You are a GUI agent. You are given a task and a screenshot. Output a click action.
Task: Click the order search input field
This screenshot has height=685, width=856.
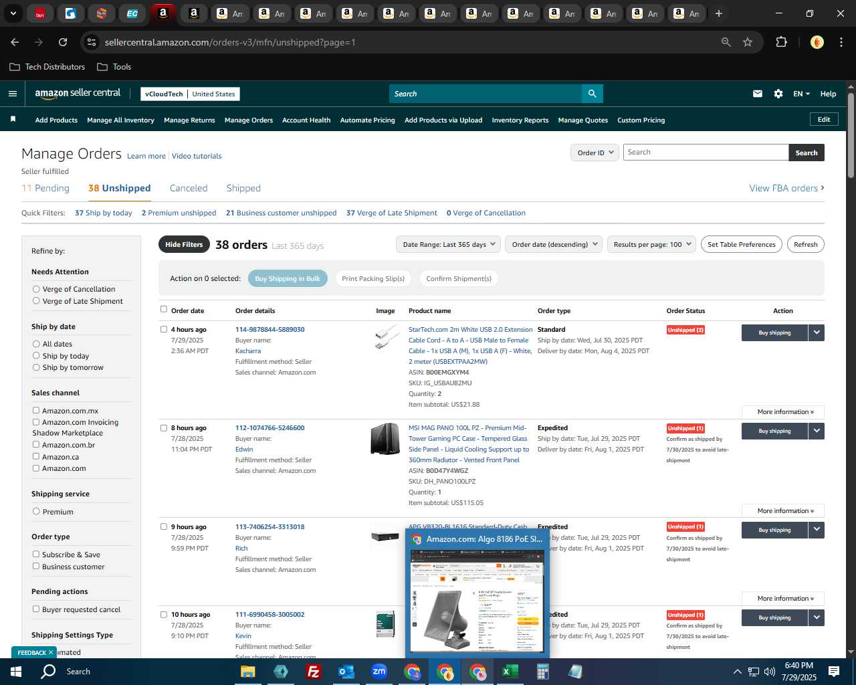click(706, 153)
